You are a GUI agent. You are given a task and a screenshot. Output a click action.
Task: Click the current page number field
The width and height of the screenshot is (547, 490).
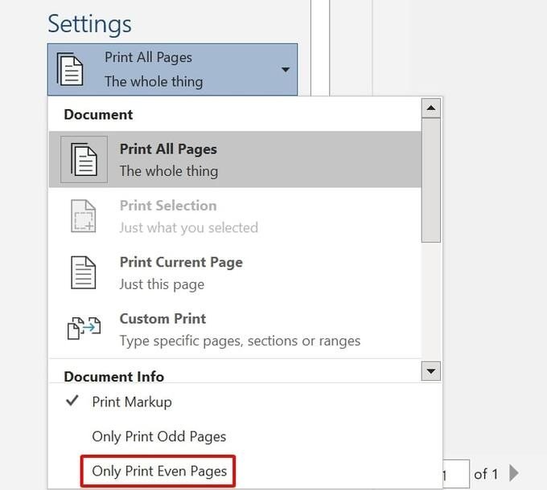(457, 473)
